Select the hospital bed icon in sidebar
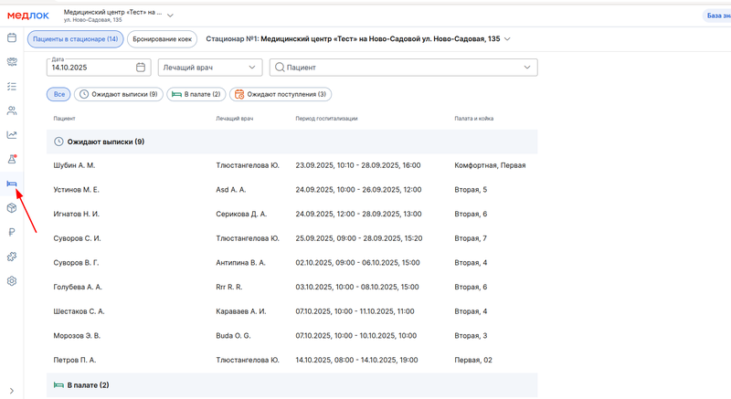This screenshot has height=399, width=731. point(12,184)
